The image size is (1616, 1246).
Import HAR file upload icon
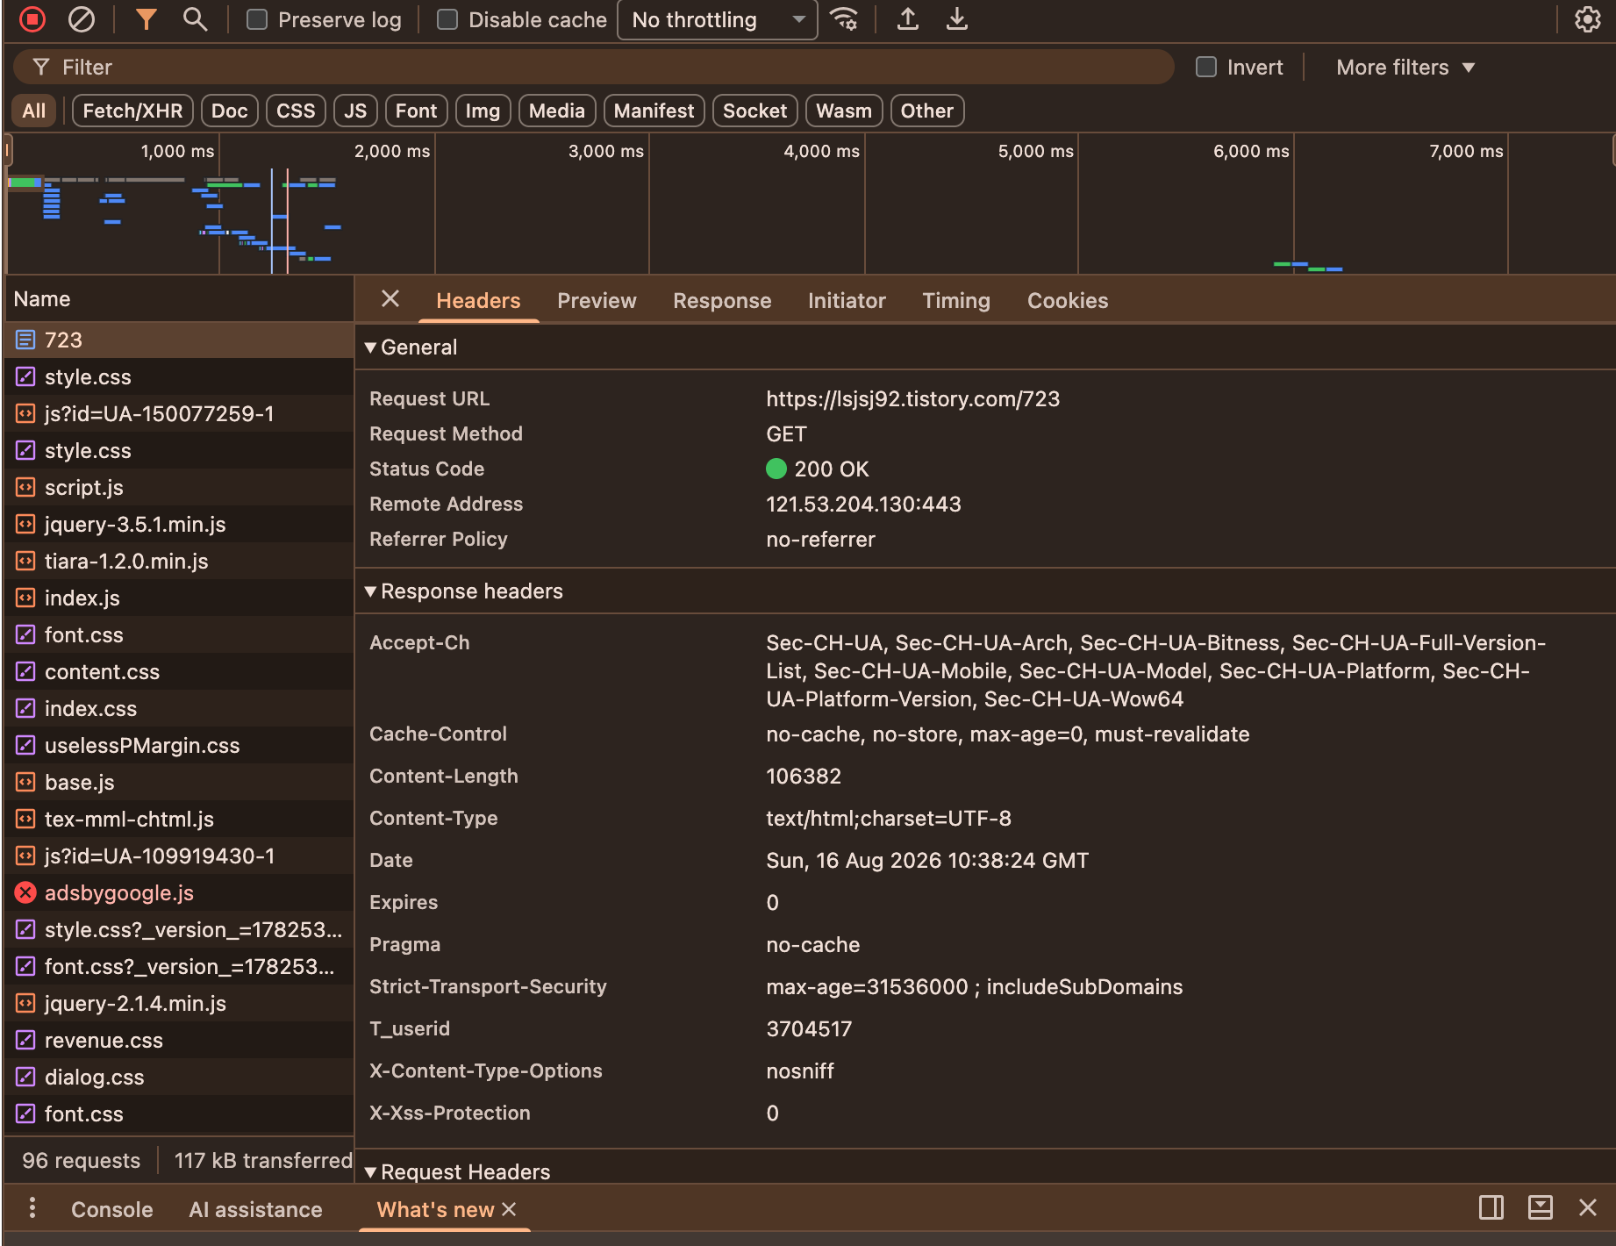coord(908,19)
